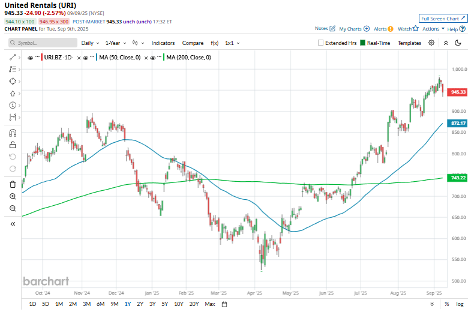Undo the last chart action

click(13, 157)
